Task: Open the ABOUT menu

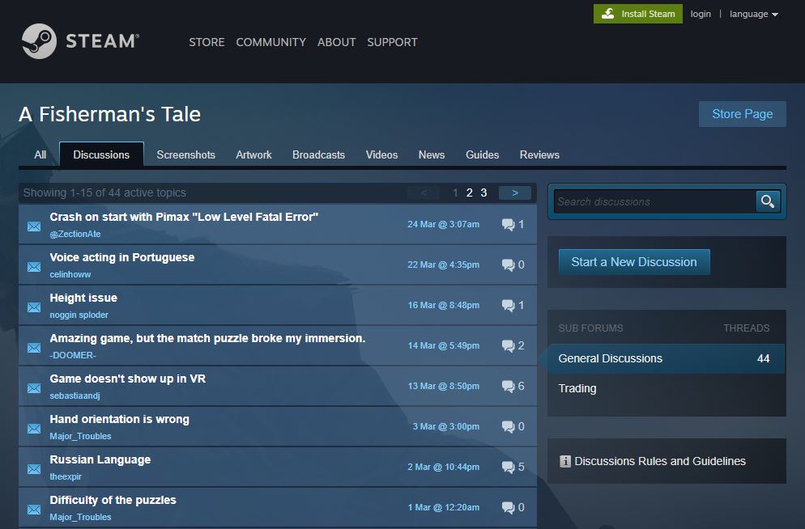Action: click(x=336, y=42)
